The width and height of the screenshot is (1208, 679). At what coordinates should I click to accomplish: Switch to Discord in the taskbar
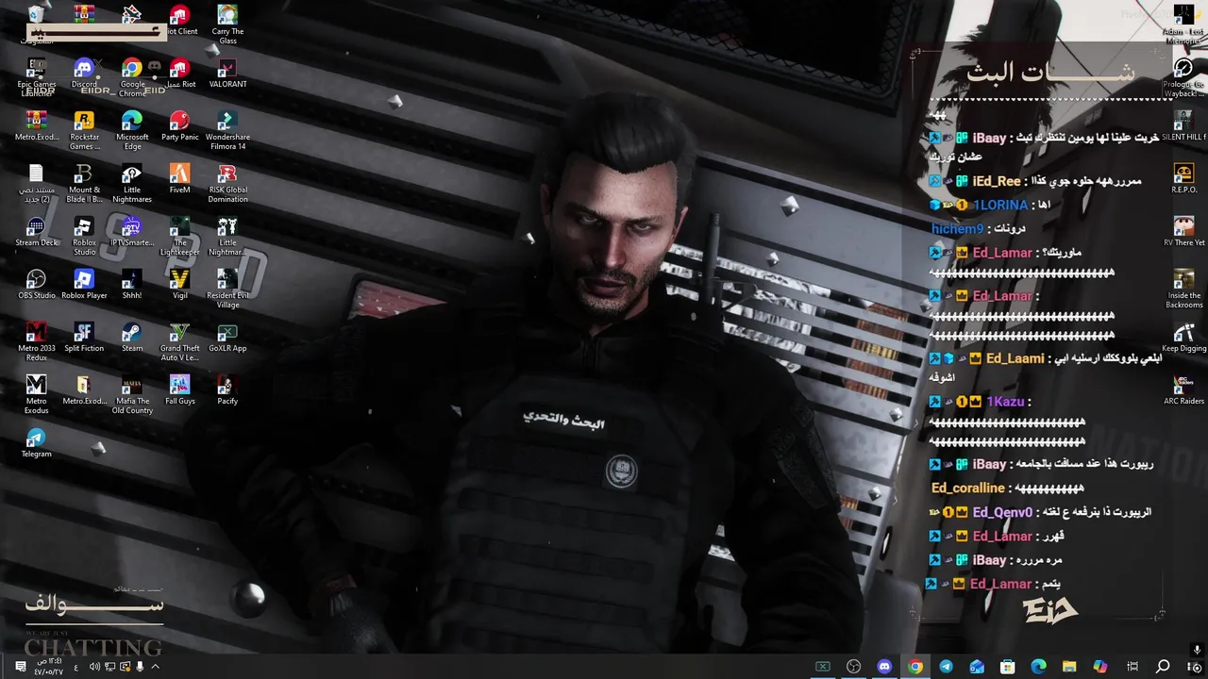884,667
